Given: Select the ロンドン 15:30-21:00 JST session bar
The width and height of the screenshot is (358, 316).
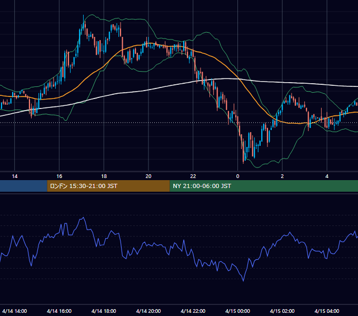Looking at the screenshot, I should click(x=108, y=186).
